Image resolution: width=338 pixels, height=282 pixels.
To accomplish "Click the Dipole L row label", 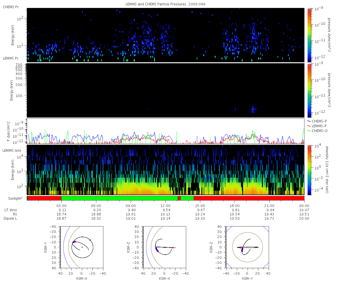I will [11, 219].
